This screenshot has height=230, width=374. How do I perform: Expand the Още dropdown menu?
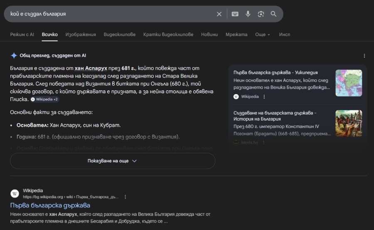(x=262, y=34)
